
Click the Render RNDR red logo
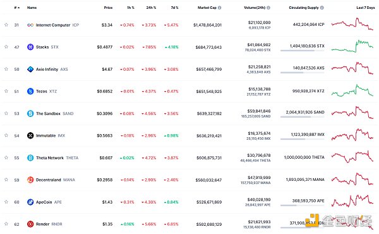(30, 224)
